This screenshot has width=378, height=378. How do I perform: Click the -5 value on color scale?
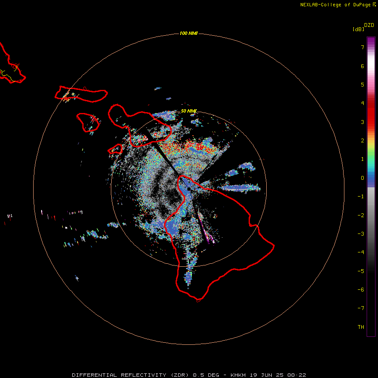(361, 271)
